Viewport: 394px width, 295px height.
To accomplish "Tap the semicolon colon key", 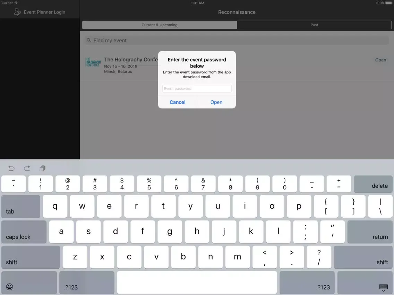I will 305,232.
